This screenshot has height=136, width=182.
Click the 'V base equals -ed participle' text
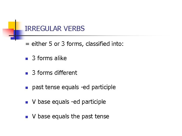[69, 102]
